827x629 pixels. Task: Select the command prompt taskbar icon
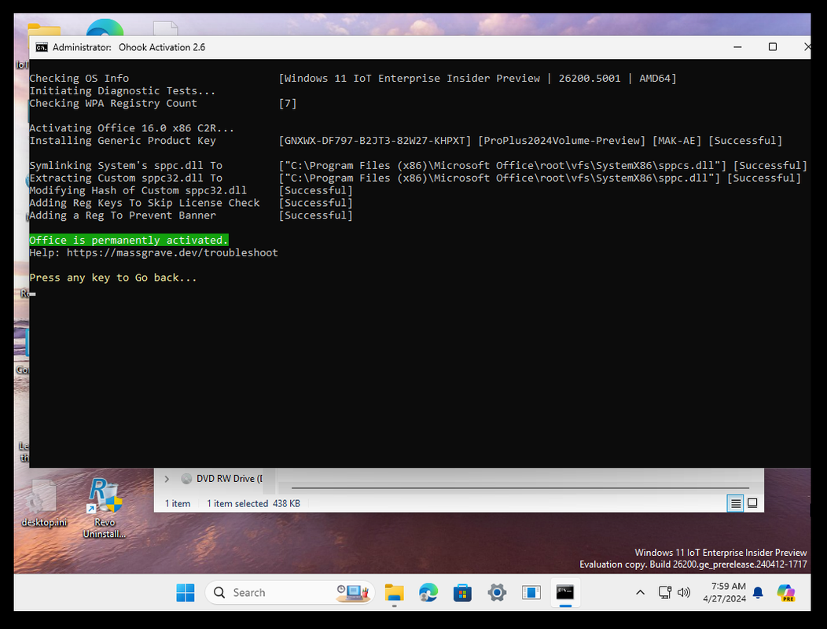[565, 593]
